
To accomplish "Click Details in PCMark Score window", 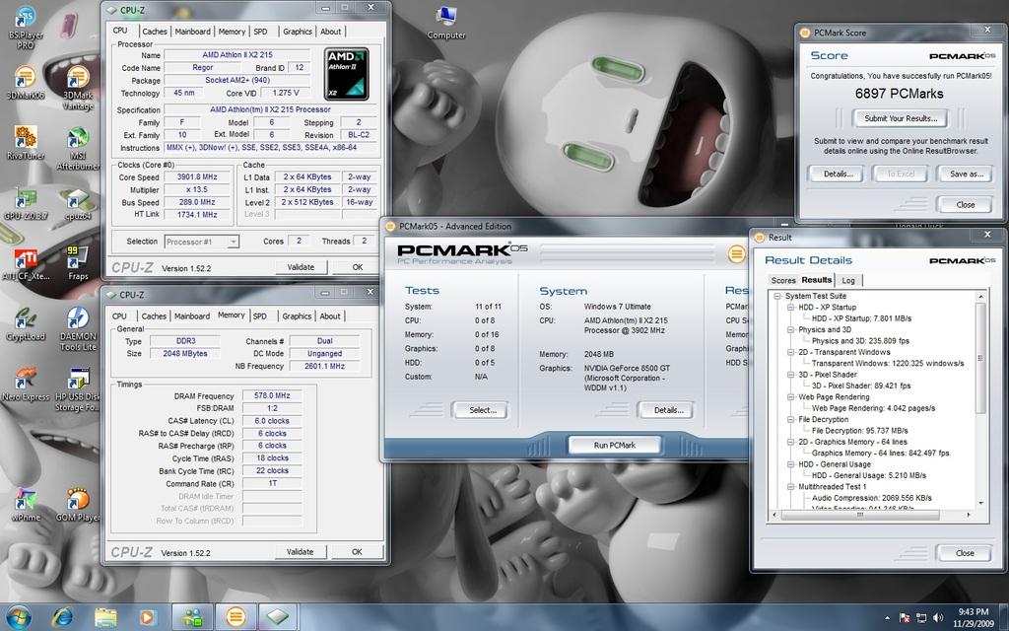I will tap(838, 174).
